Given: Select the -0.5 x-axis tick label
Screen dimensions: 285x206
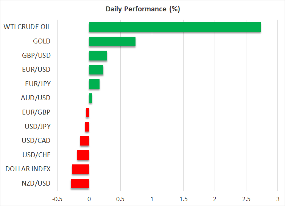Looking at the screenshot, I should (57, 199).
